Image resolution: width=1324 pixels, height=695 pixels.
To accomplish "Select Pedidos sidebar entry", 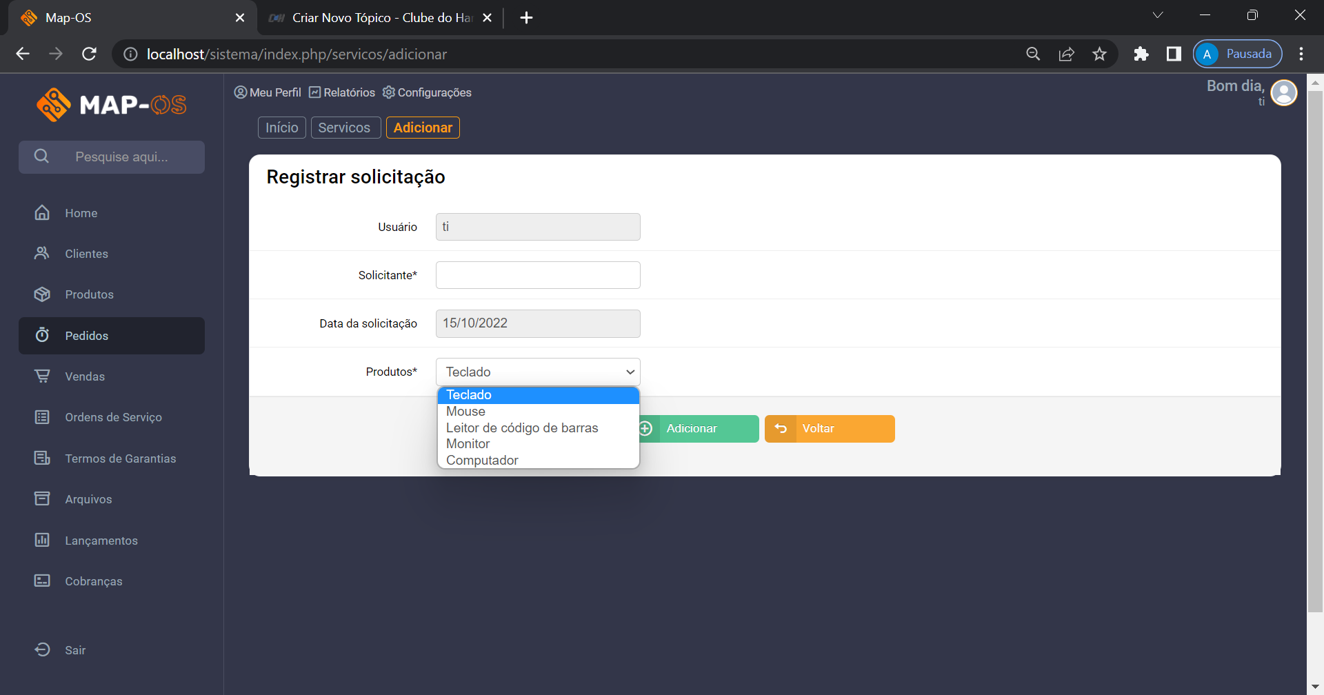I will (112, 336).
